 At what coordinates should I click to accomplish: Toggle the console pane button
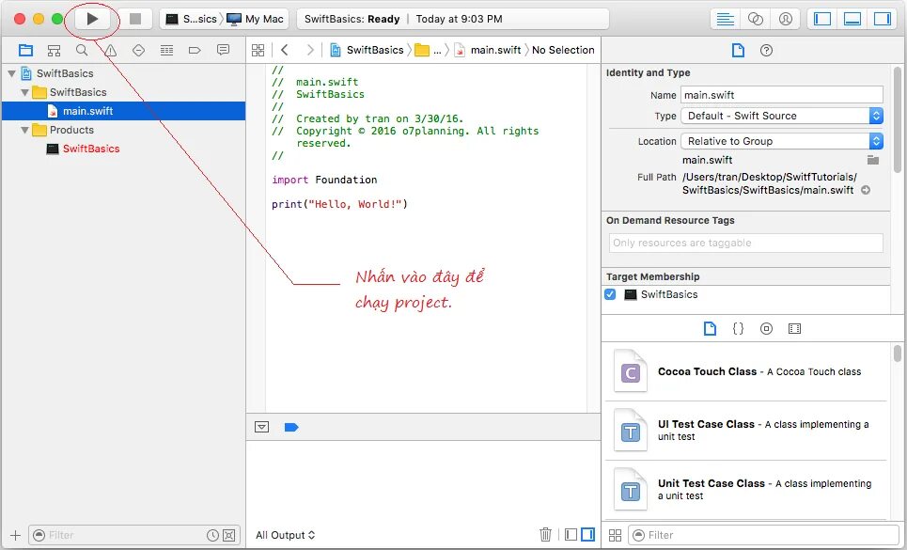tap(587, 534)
